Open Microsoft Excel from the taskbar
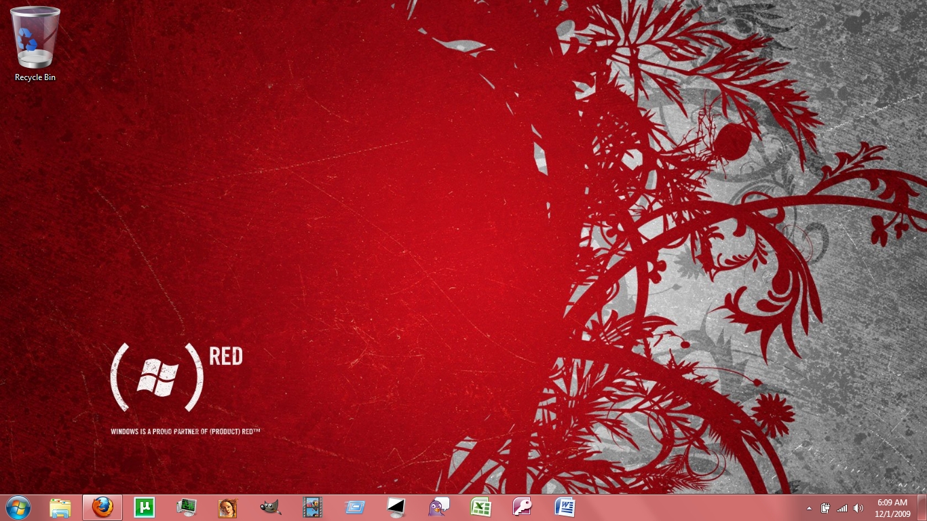The height and width of the screenshot is (521, 927). (480, 507)
